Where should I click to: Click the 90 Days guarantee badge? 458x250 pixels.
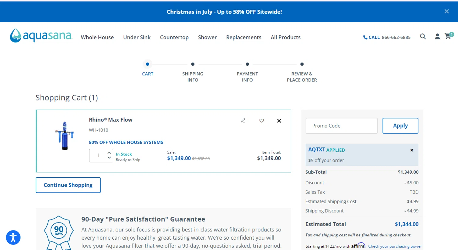tap(59, 233)
